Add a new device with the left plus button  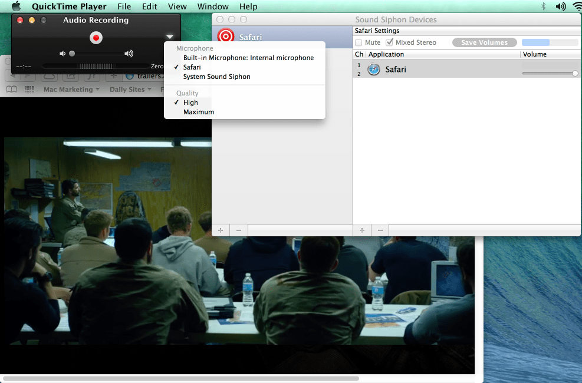coord(221,230)
